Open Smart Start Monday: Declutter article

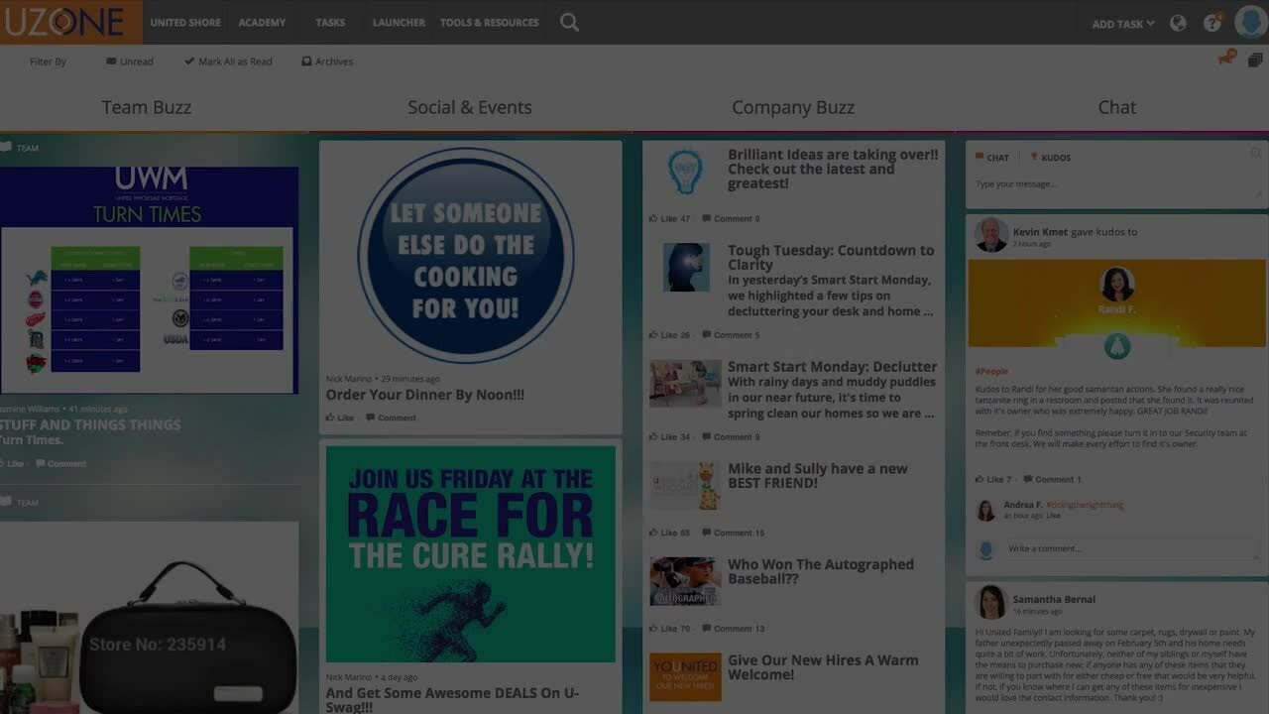(x=832, y=367)
